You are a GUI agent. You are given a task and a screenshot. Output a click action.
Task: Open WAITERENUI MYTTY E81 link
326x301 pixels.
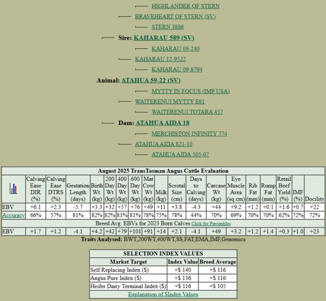pyautogui.click(x=170, y=102)
